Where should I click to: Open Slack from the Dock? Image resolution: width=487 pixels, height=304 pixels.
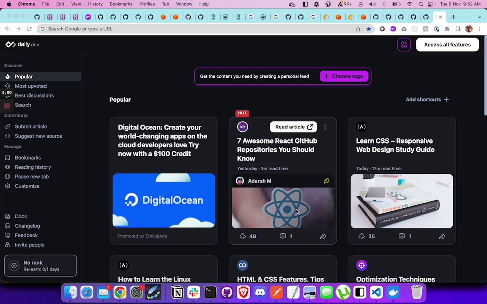click(194, 292)
